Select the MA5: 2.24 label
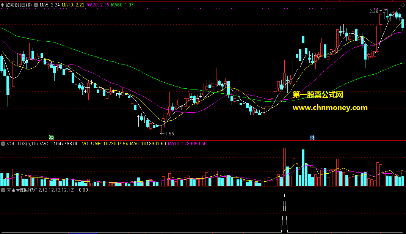The width and height of the screenshot is (406, 234). tap(50, 5)
